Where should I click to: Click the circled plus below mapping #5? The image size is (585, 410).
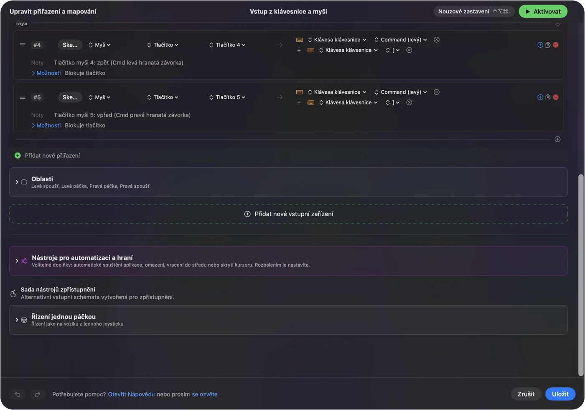point(557,139)
